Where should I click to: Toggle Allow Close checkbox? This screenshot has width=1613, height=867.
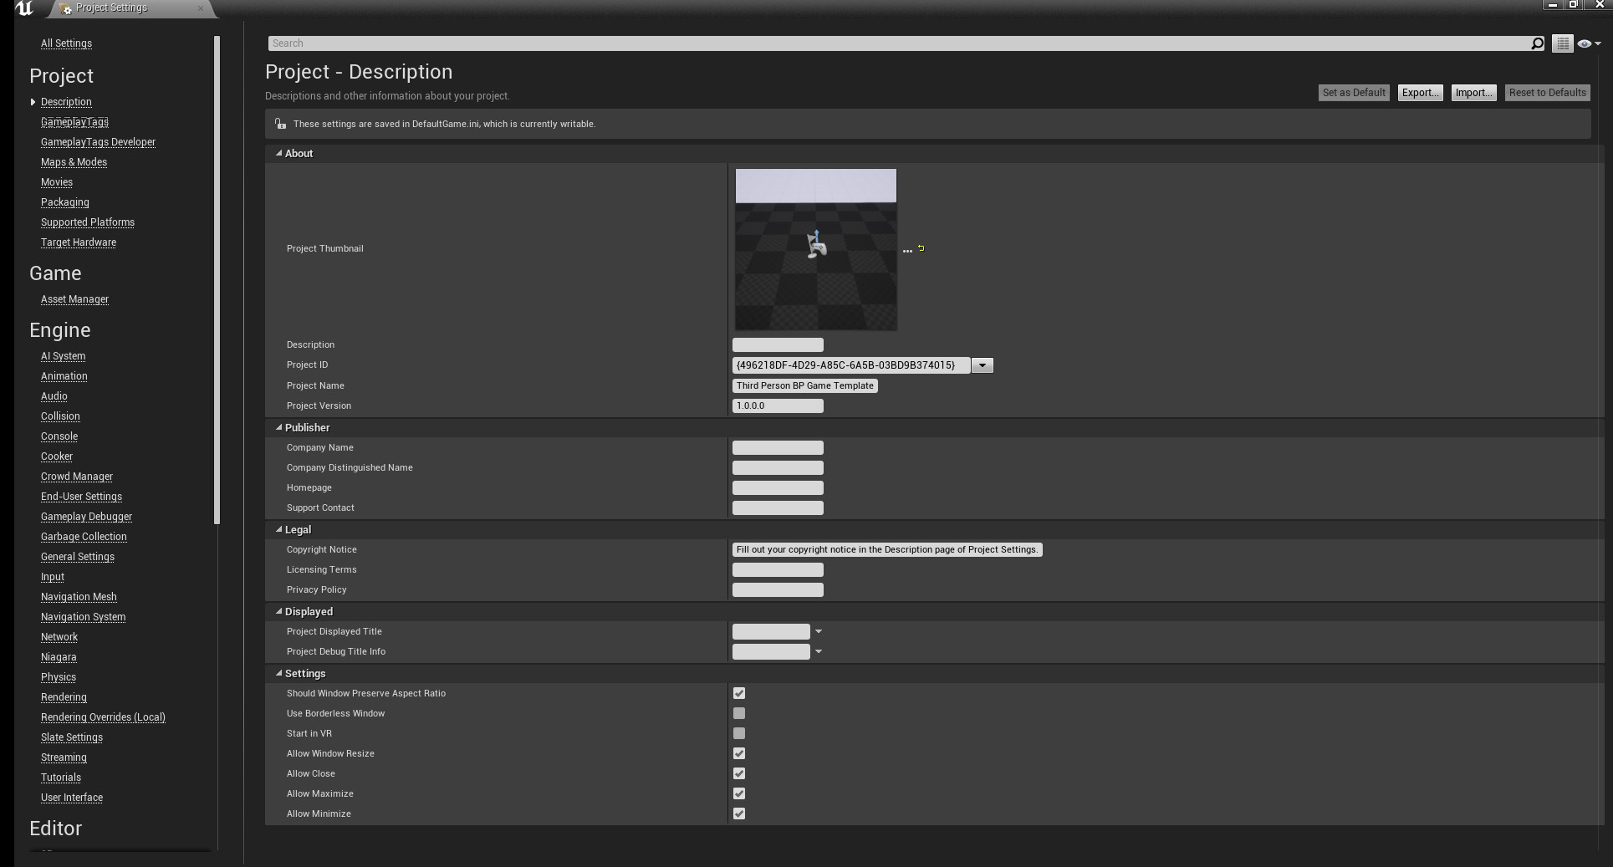click(x=739, y=773)
